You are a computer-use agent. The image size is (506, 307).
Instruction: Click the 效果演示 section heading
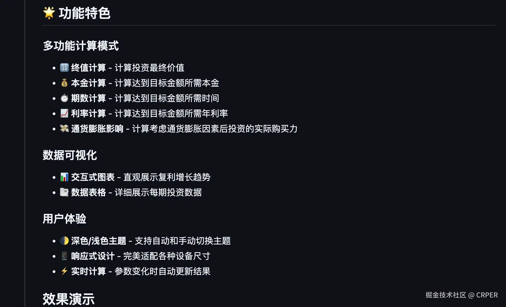point(69,299)
